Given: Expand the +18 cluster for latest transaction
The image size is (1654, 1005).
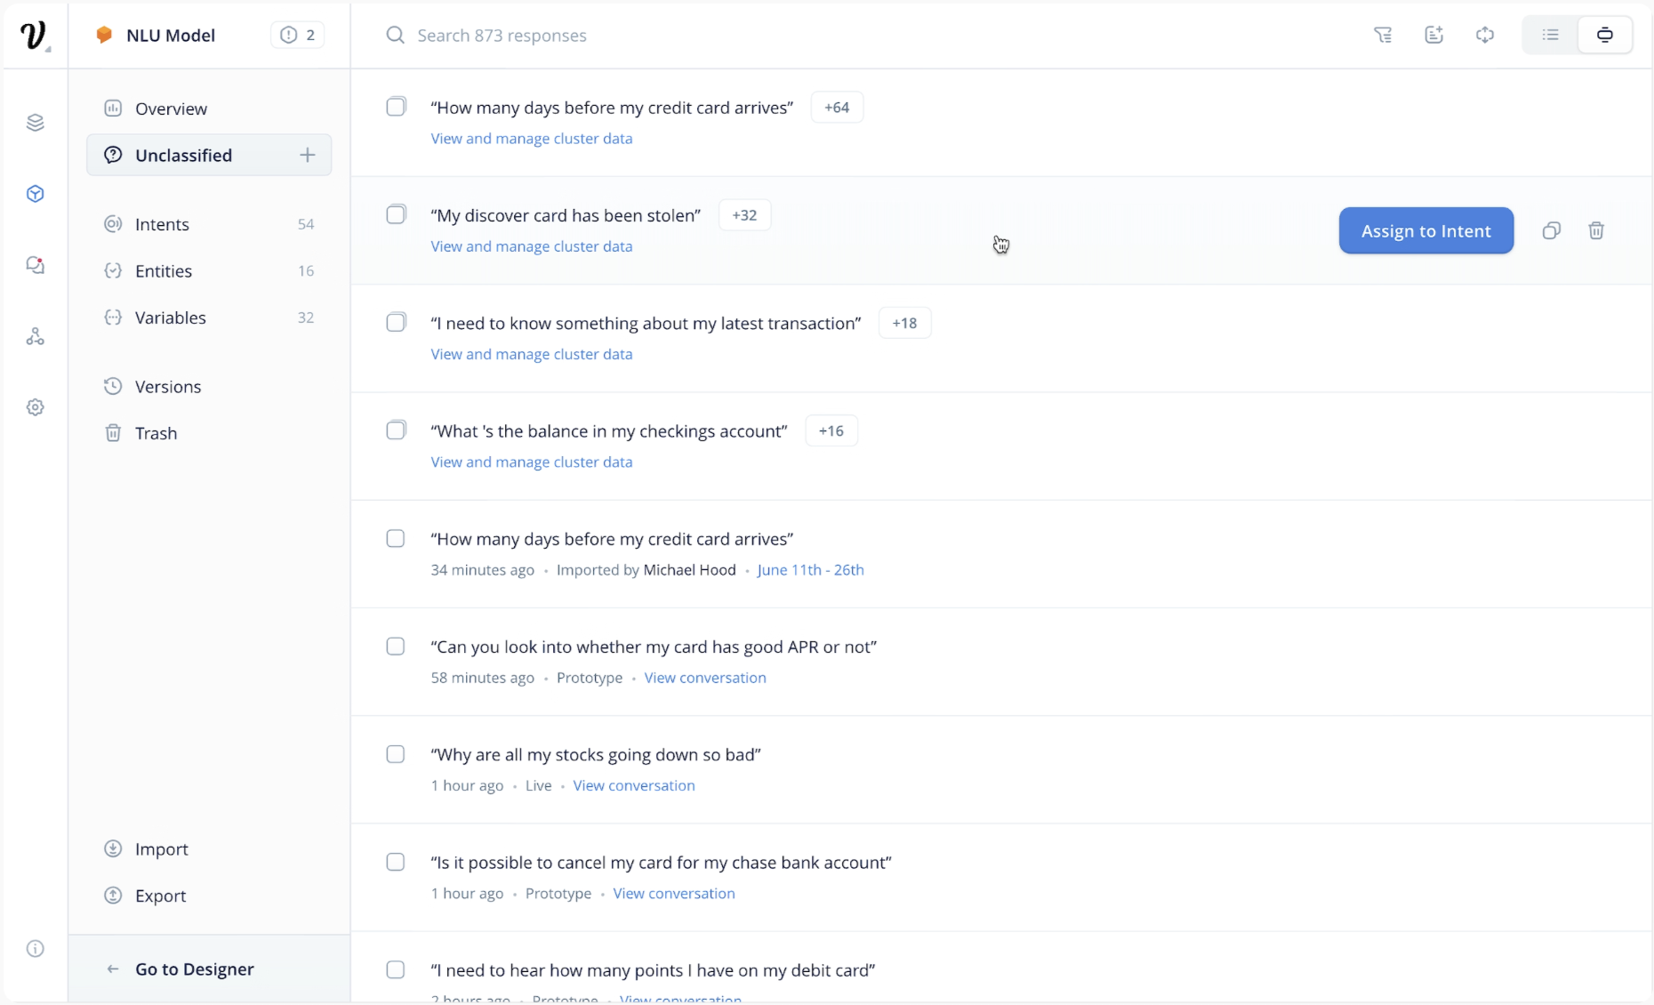Looking at the screenshot, I should [x=904, y=323].
